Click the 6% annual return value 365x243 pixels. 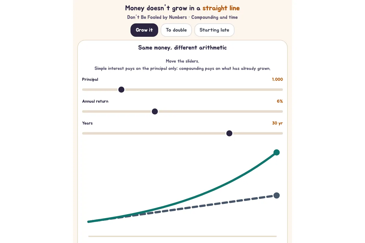tap(280, 101)
